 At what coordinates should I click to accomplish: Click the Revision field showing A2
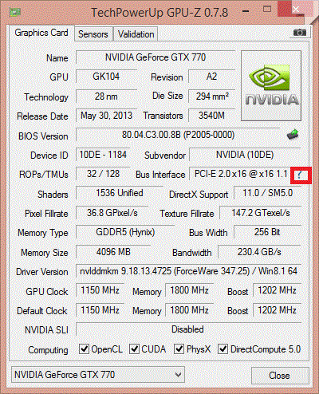click(212, 77)
